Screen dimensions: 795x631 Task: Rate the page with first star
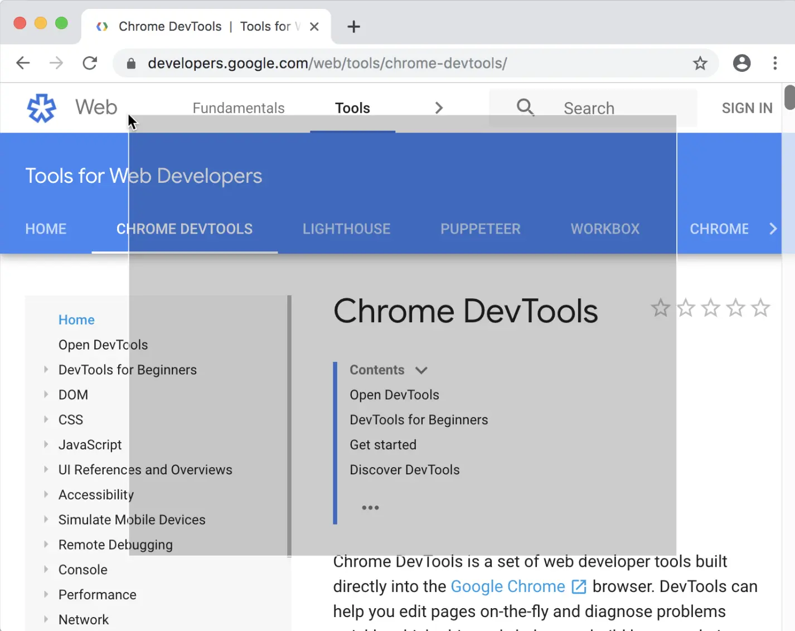[661, 308]
